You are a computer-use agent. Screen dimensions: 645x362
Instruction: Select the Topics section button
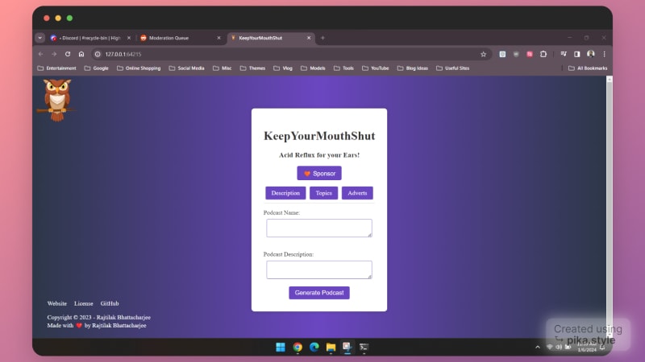point(323,193)
